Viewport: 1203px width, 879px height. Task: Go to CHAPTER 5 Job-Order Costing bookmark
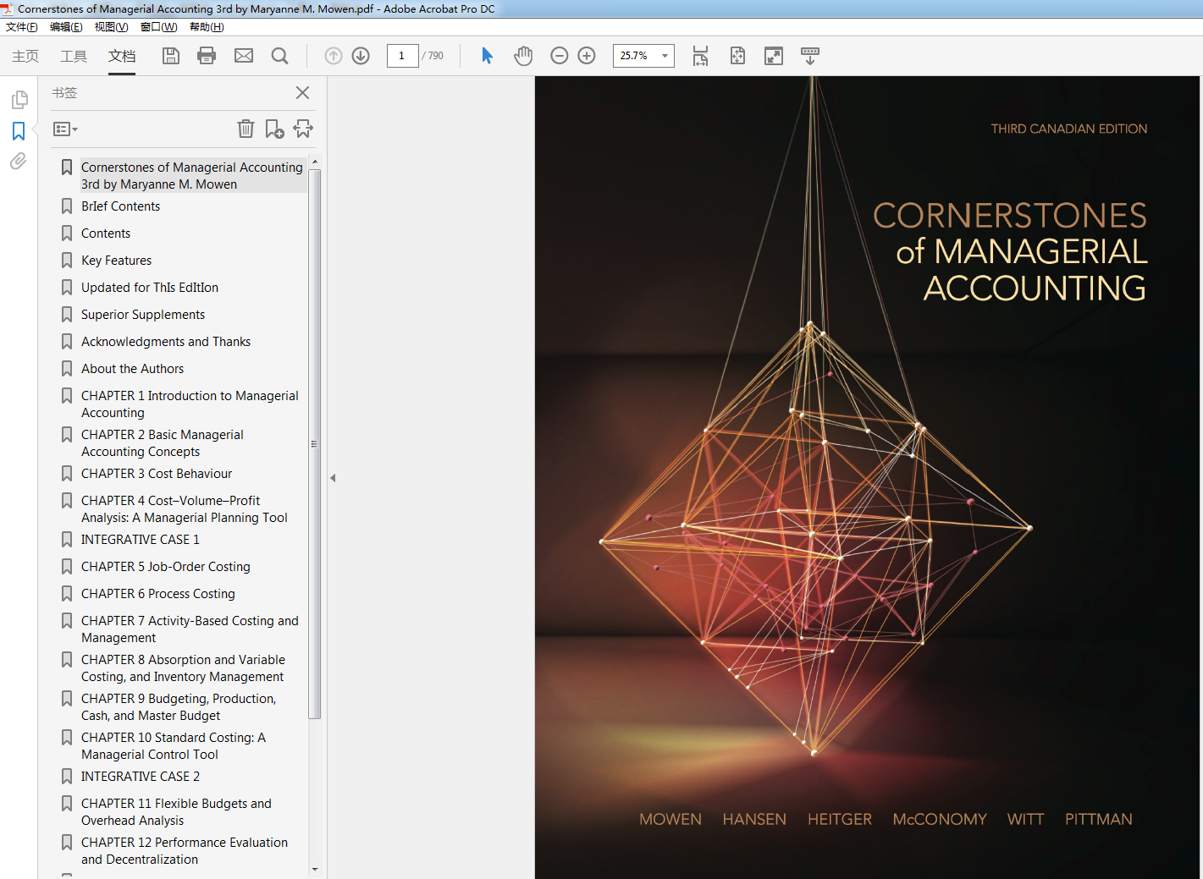tap(166, 567)
